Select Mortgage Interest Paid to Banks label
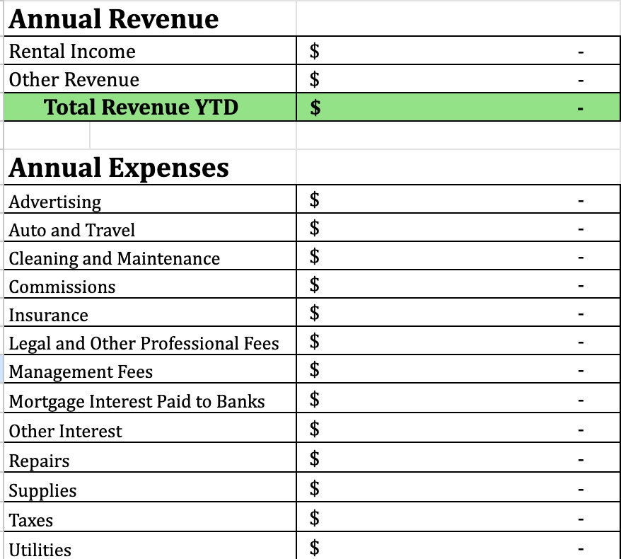The image size is (621, 559). coord(137,402)
